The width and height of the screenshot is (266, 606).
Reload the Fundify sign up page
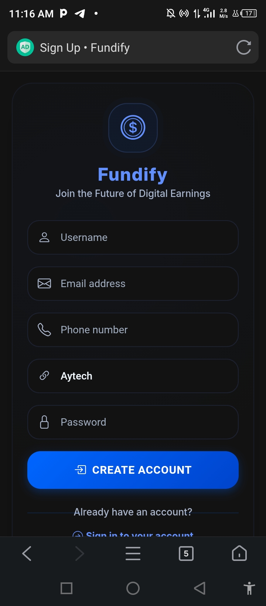(x=243, y=47)
